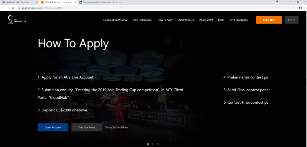This screenshot has width=307, height=147.
Task: Restore down the browser window
Action: click(x=298, y=2)
